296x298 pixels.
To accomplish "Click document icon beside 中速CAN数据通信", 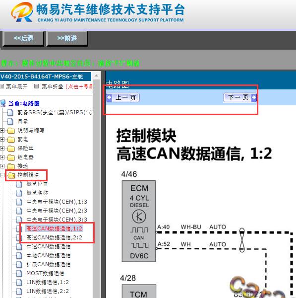I will tap(19, 246).
